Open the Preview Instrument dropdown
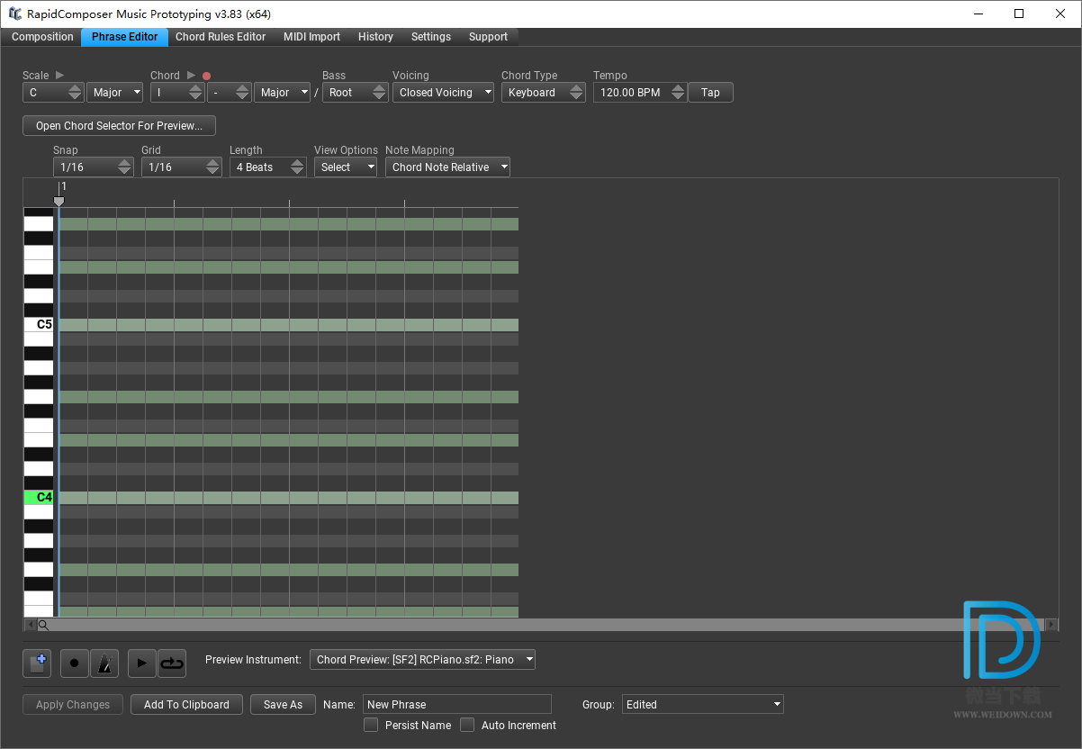The image size is (1082, 749). coord(422,660)
